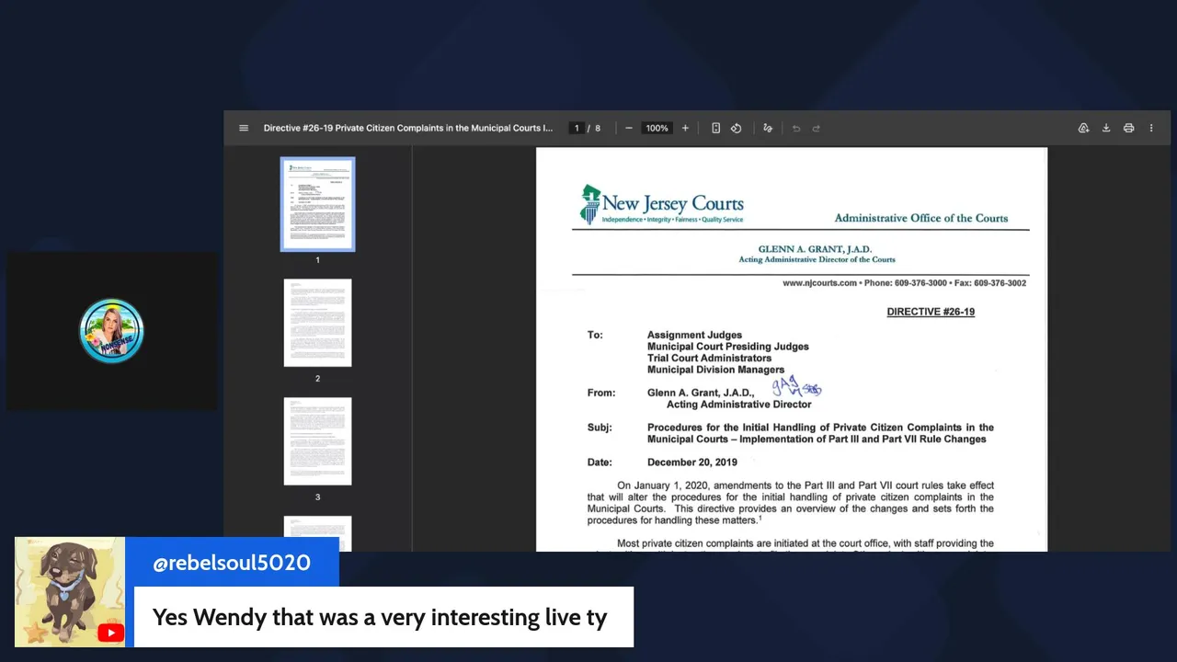Click the DIRECTIVE #26-19 heading
Image resolution: width=1177 pixels, height=662 pixels.
[x=931, y=312]
